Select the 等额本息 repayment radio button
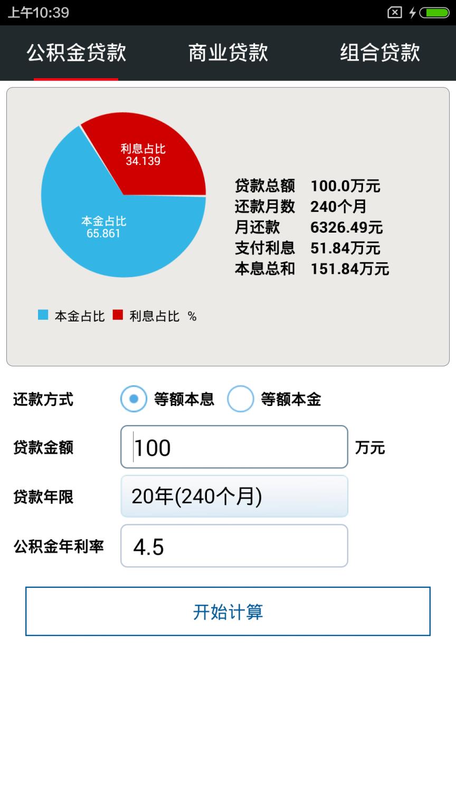Viewport: 456px width, 812px height. pos(134,399)
